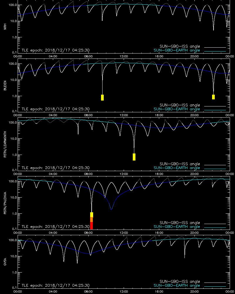
Task: Click the 04:00 tick label under RSTN/PALEHUA plot
Action: coord(53,233)
